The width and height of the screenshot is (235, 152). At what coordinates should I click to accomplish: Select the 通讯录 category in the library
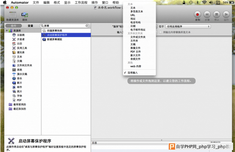pyautogui.click(x=21, y=53)
